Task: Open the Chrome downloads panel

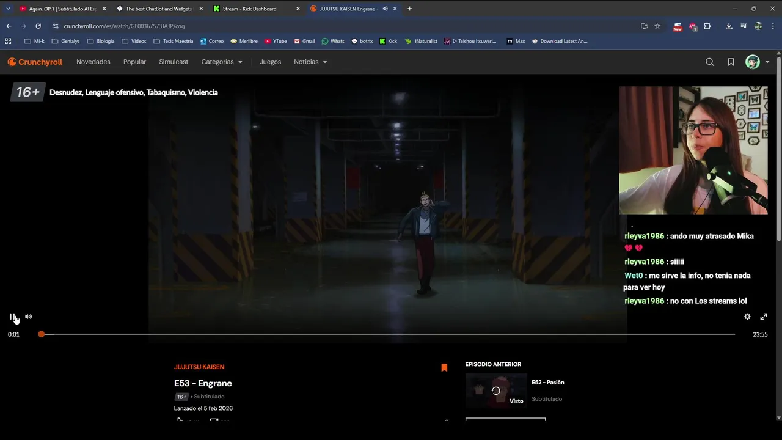Action: (729, 26)
